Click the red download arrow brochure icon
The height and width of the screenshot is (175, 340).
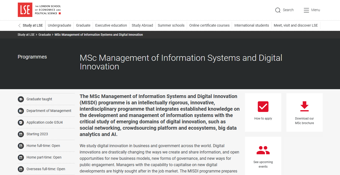point(304,107)
